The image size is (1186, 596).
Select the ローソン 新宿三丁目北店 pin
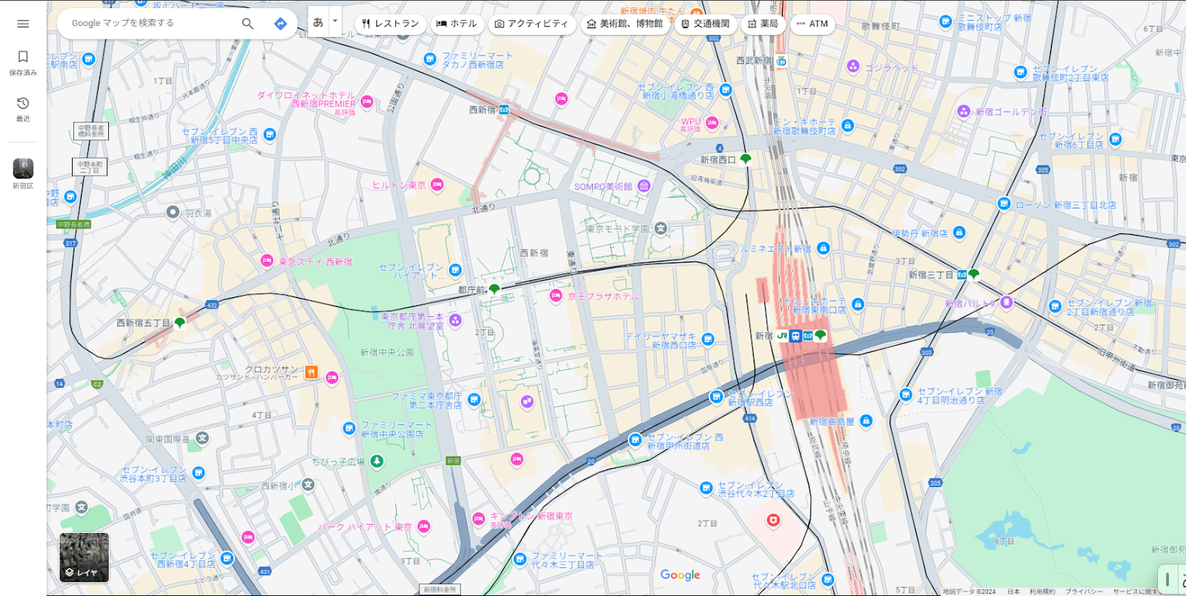pos(1004,204)
